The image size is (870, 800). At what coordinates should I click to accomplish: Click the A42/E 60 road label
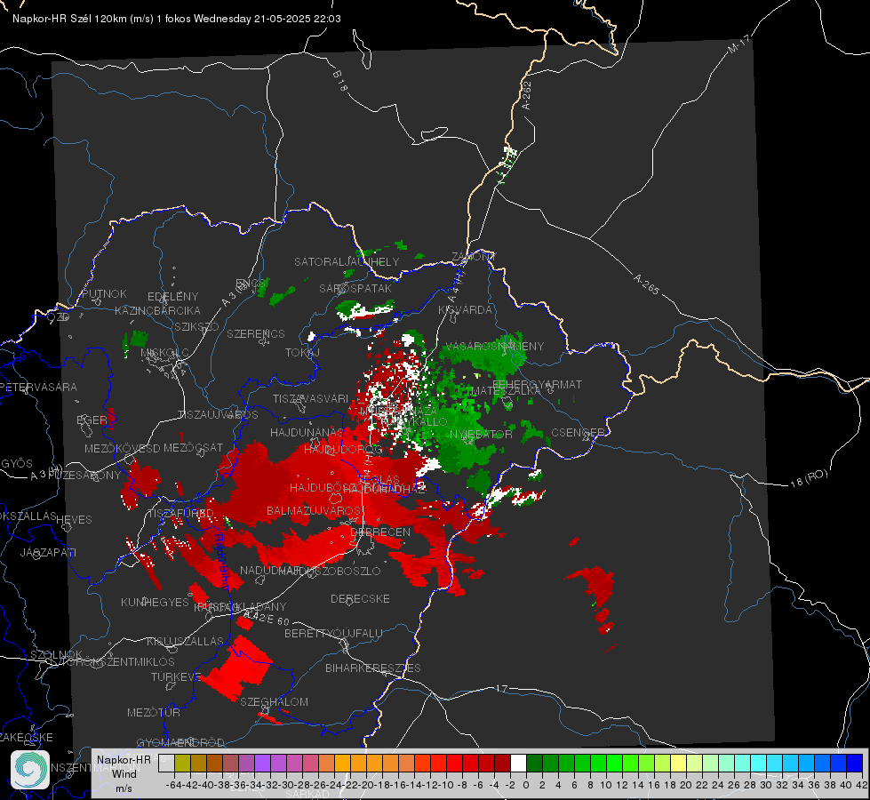267,618
